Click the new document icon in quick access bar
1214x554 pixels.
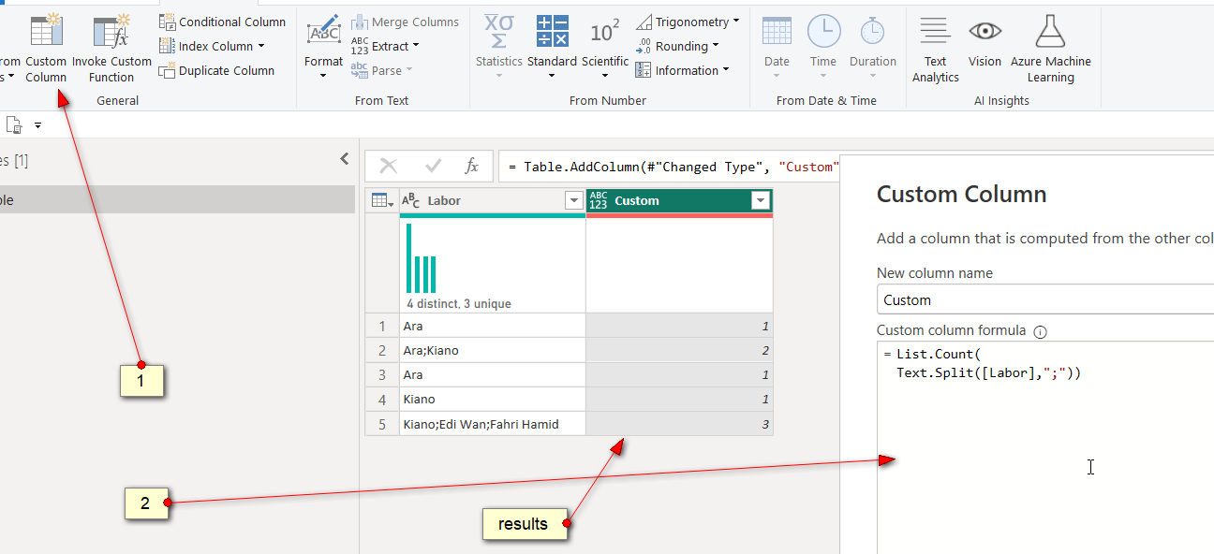[x=14, y=124]
